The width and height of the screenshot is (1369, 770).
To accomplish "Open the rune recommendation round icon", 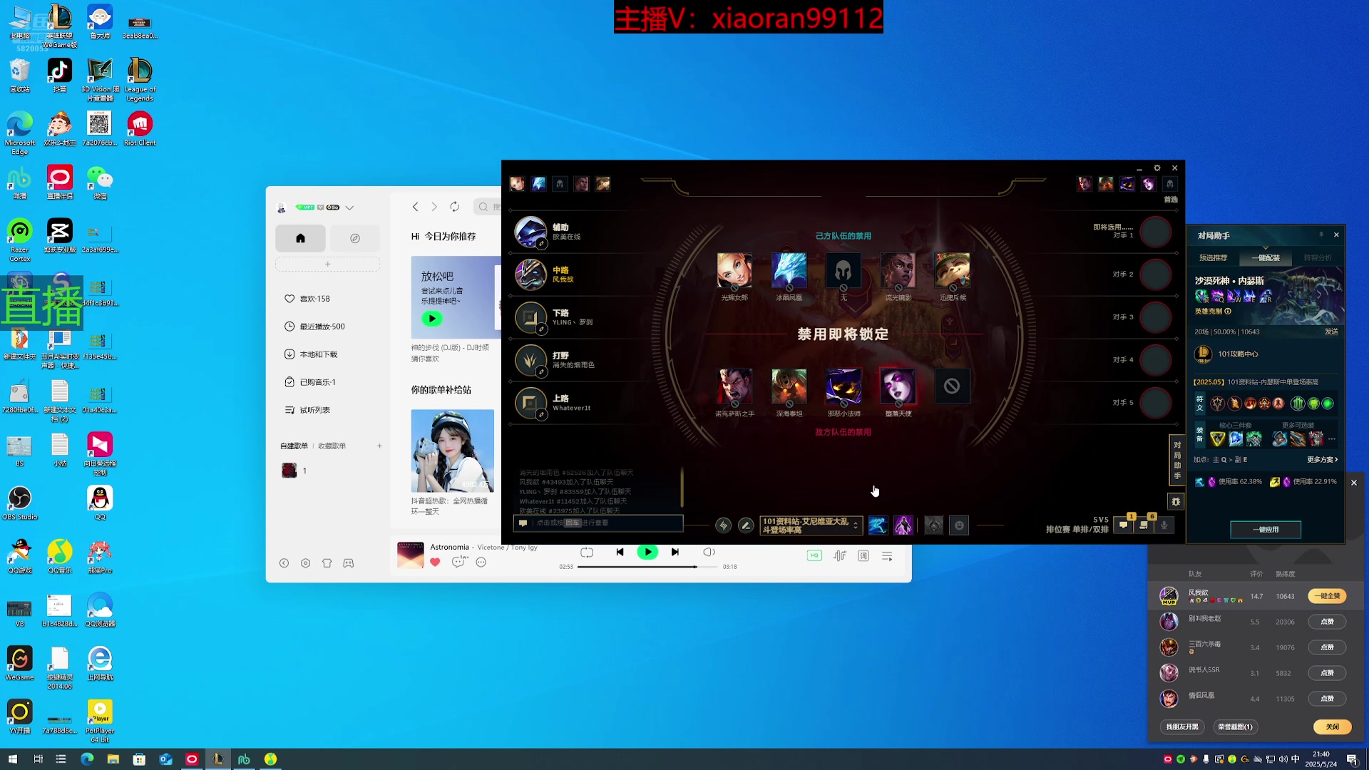I will (x=723, y=525).
